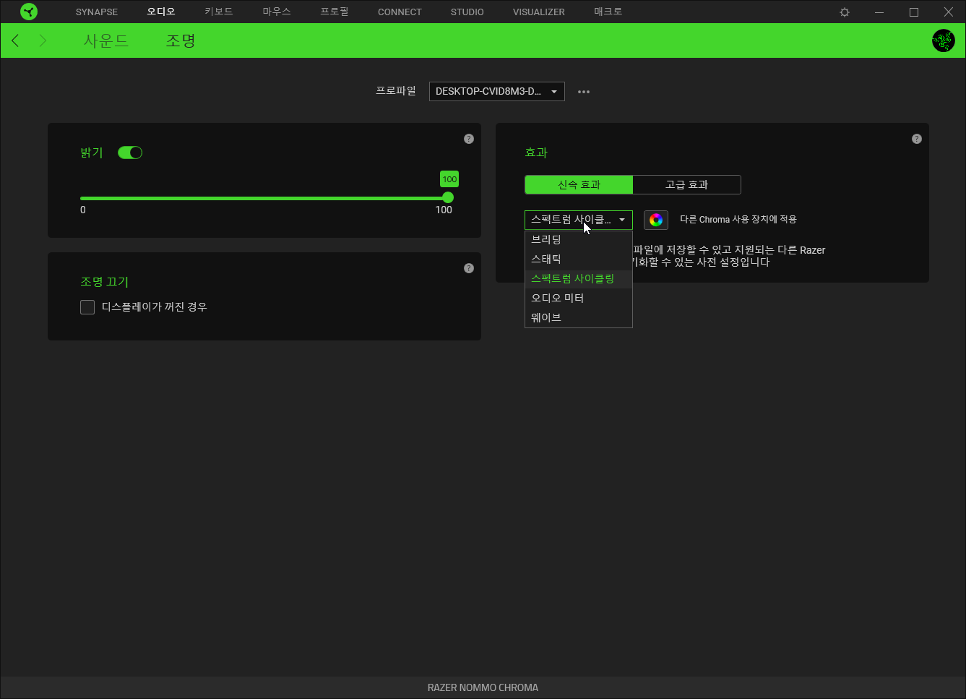Choose the 신속 효과 quick effects button
This screenshot has height=699, width=966.
579,185
